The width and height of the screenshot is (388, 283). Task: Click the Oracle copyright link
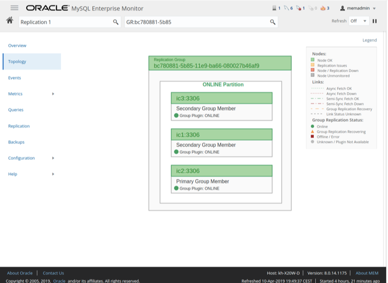[59, 281]
